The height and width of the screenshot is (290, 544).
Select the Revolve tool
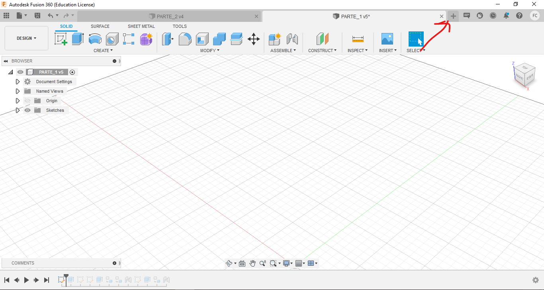click(x=95, y=39)
